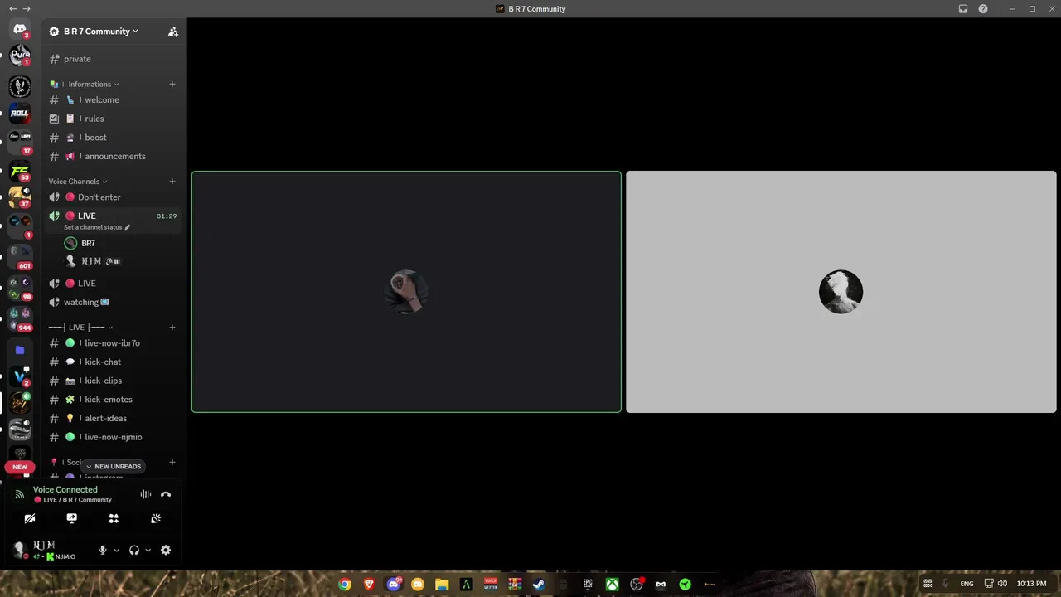Open live-now-njmio channel
This screenshot has height=597, width=1061.
(x=114, y=437)
